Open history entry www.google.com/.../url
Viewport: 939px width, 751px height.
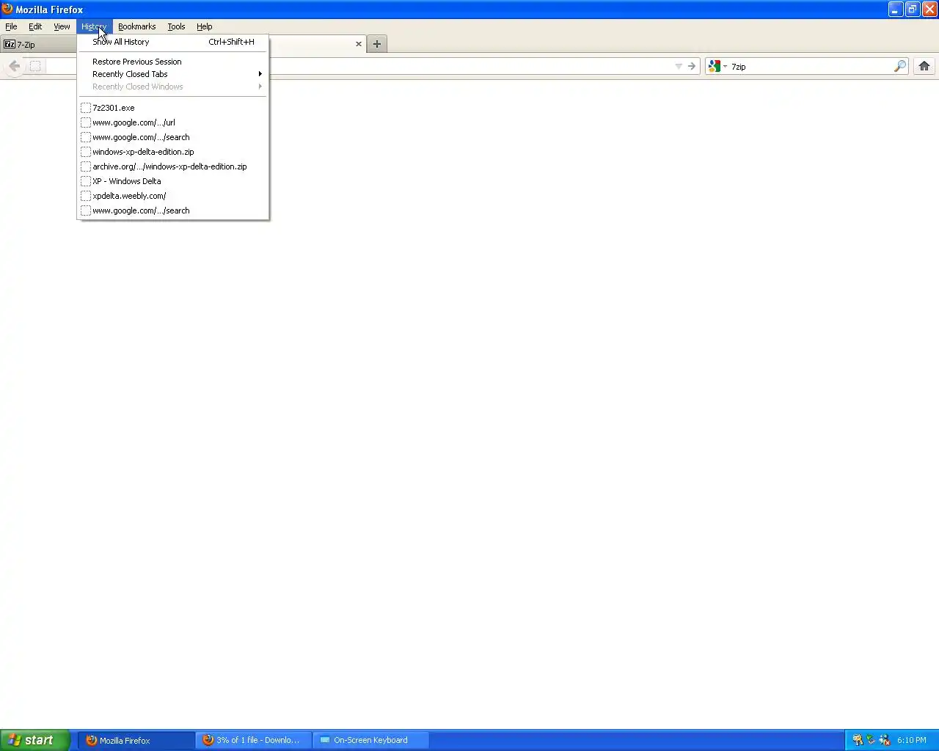tap(173, 122)
